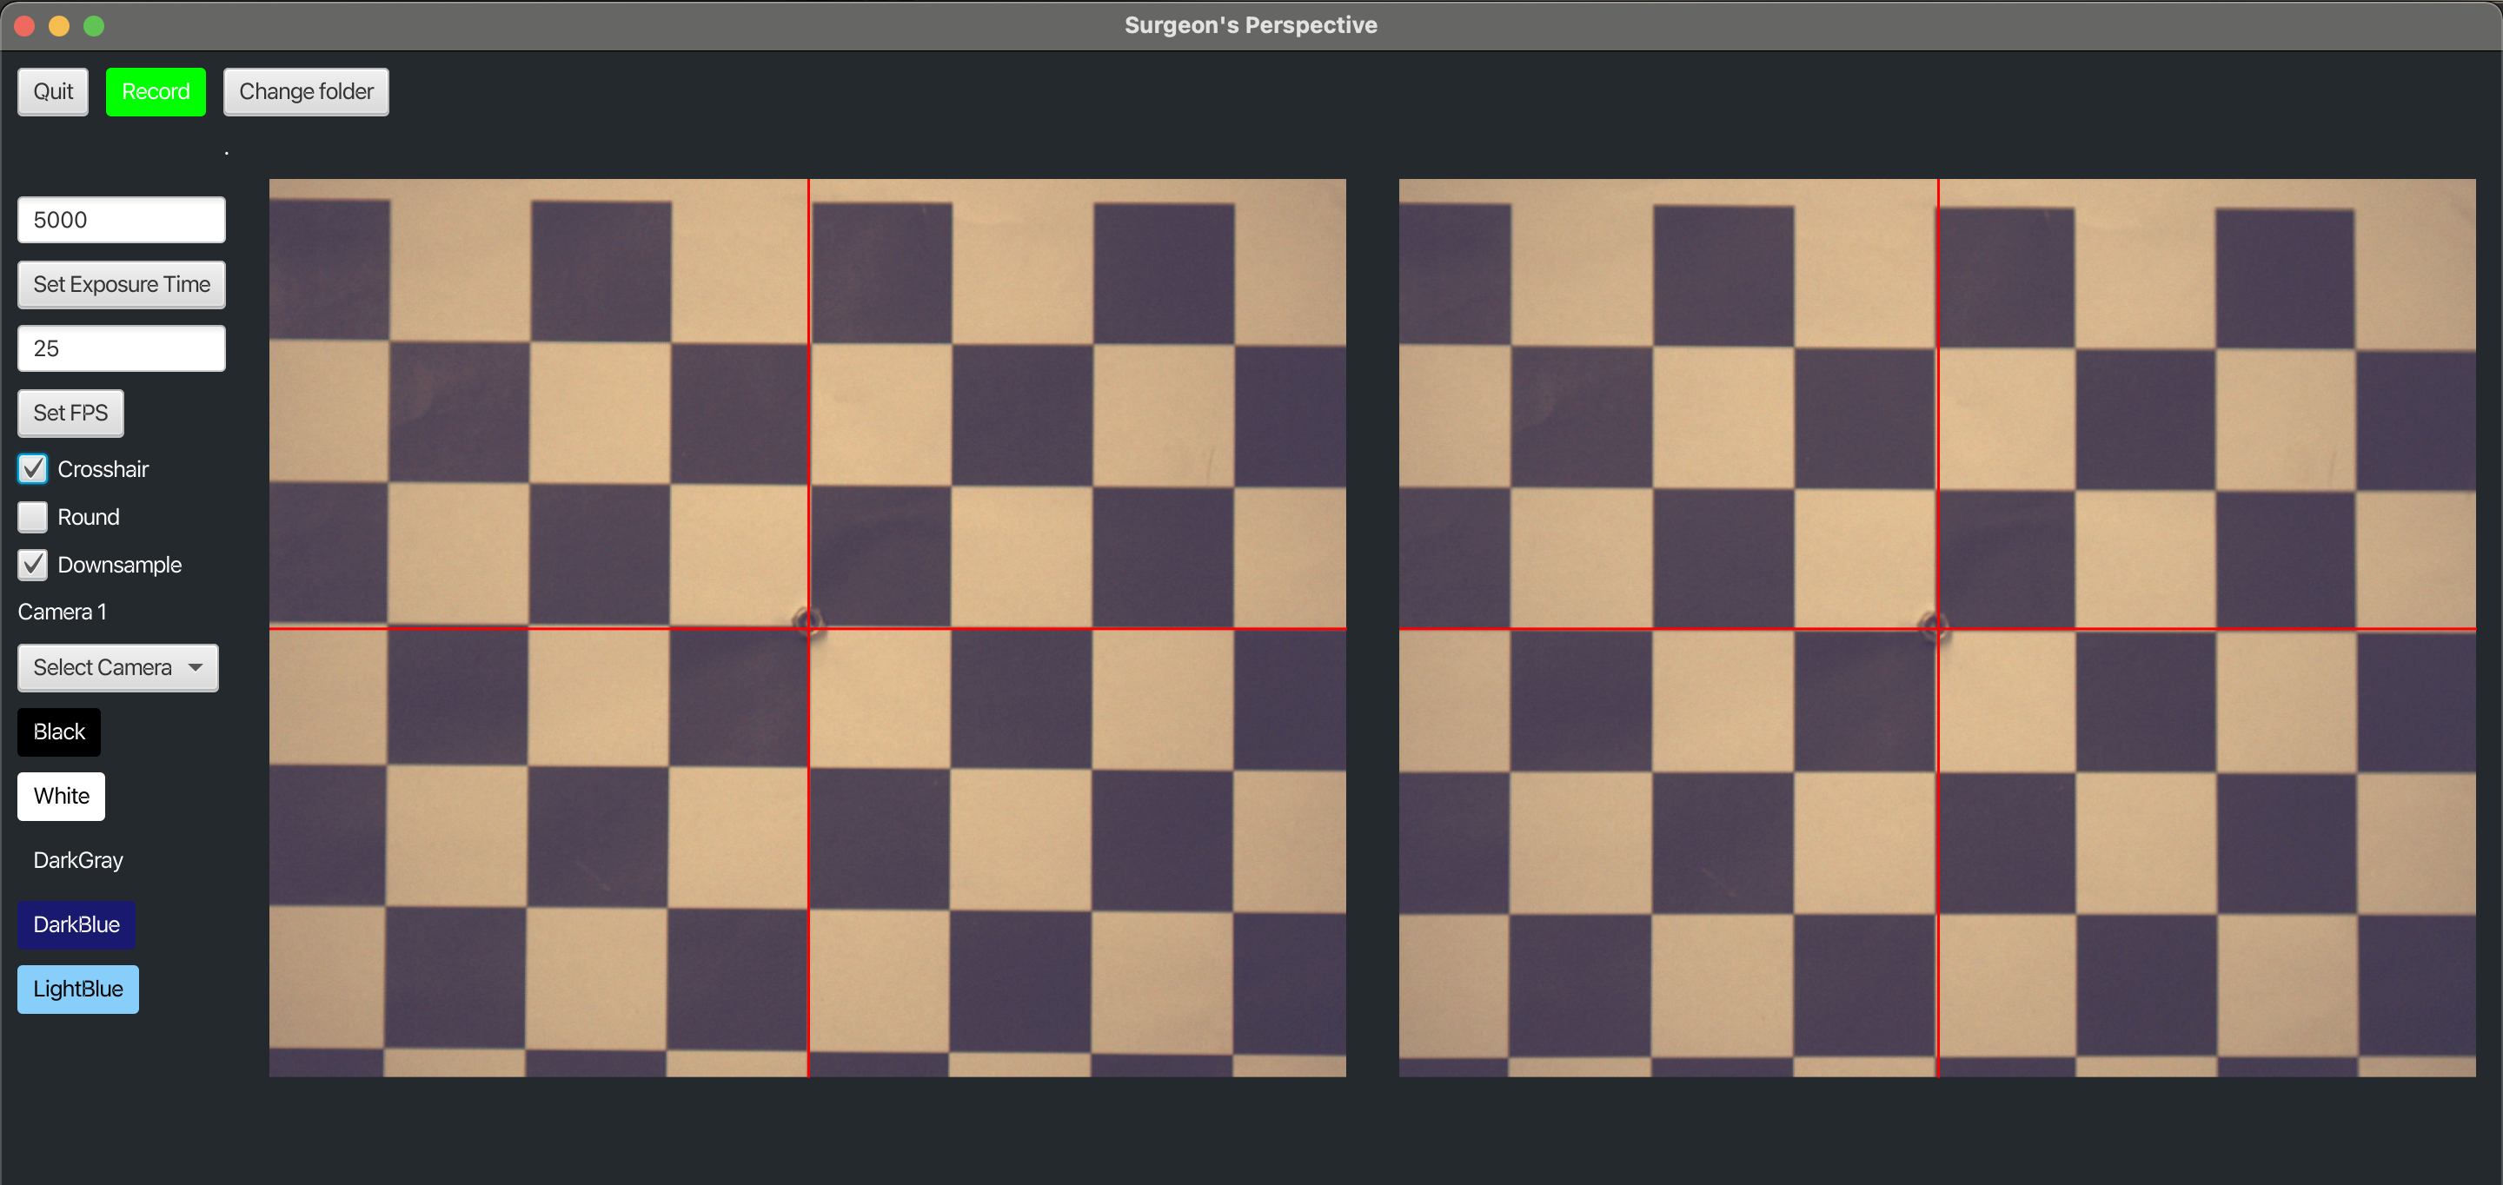Click the crosshair center in right camera view
Image resolution: width=2503 pixels, height=1185 pixels.
tap(1937, 629)
